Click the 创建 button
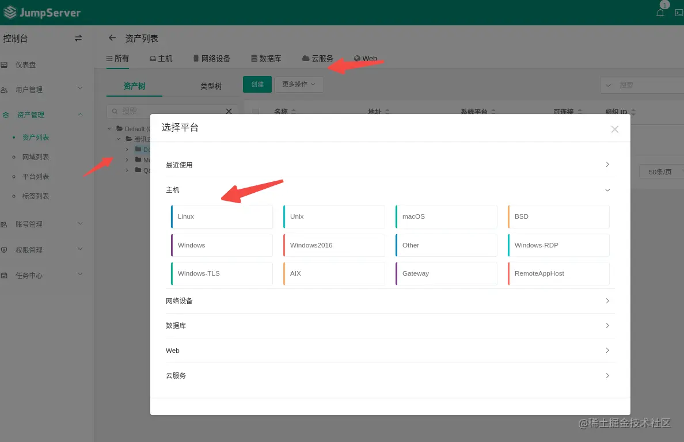 pos(257,84)
